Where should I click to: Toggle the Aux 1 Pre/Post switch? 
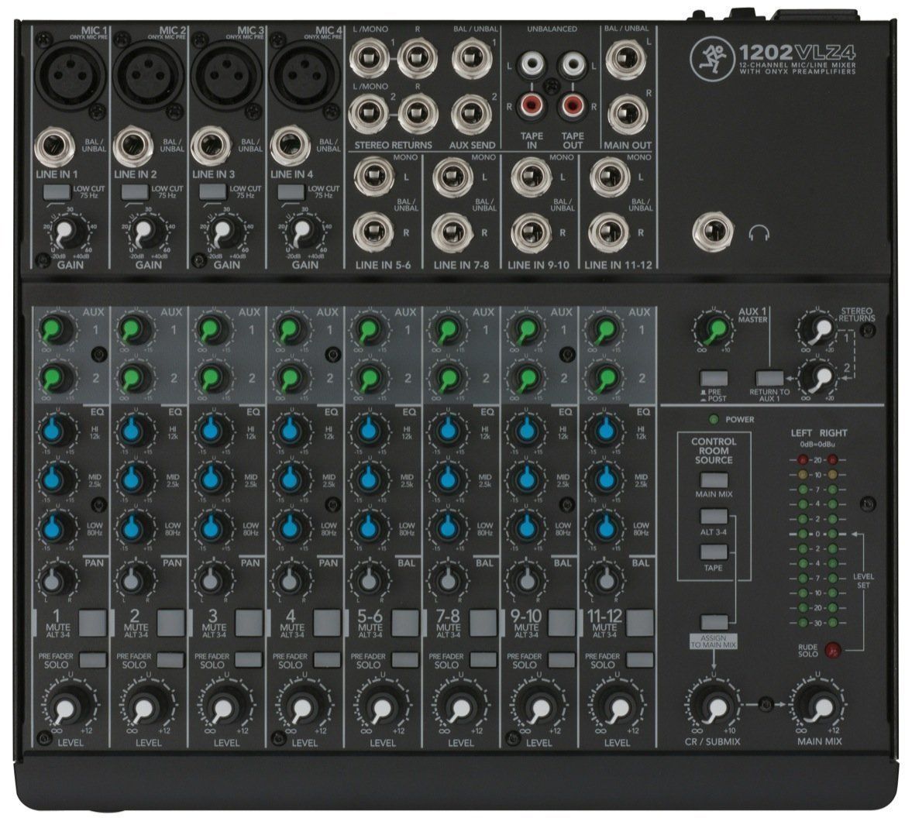click(712, 379)
